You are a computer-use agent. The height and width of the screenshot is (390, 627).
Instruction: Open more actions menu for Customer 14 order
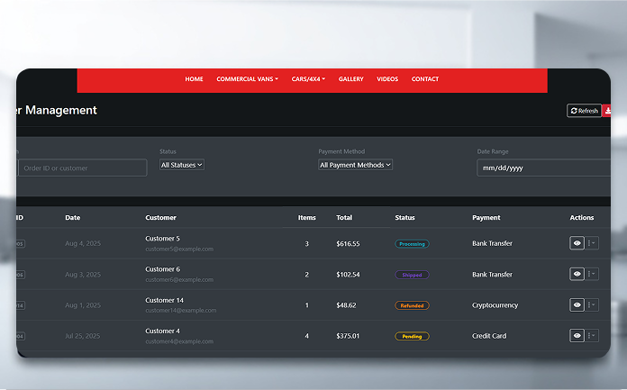592,305
